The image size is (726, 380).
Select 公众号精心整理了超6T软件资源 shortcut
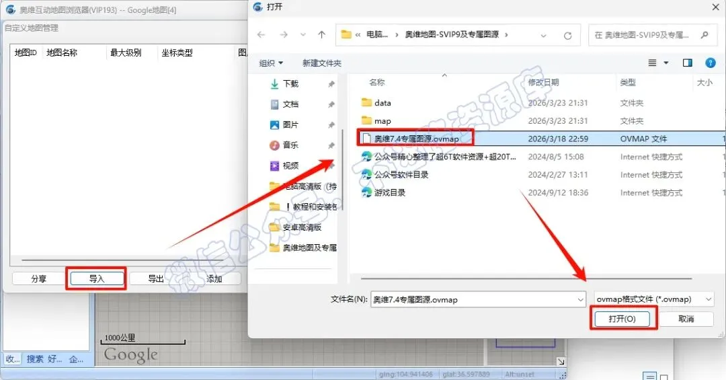[444, 157]
